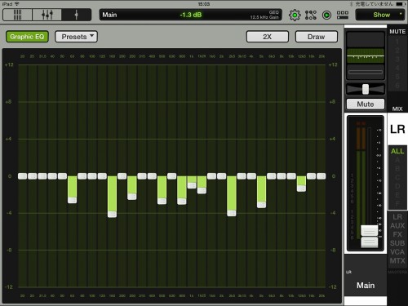
Task: Click the 4k EQ band handle
Action: [x=251, y=176]
